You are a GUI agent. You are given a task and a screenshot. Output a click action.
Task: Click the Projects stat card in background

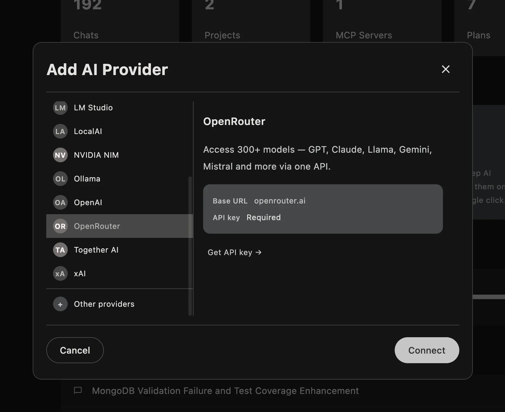[251, 21]
